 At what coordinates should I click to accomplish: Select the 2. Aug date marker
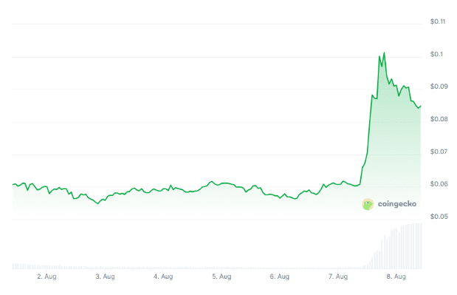tap(47, 277)
